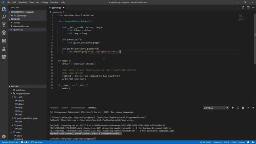Open the Explorer view in activity bar
Viewport: 256px width, 144px height.
[x=4, y=9]
